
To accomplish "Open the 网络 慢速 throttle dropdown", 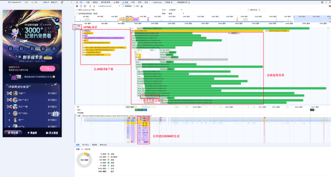I will coord(176,13).
